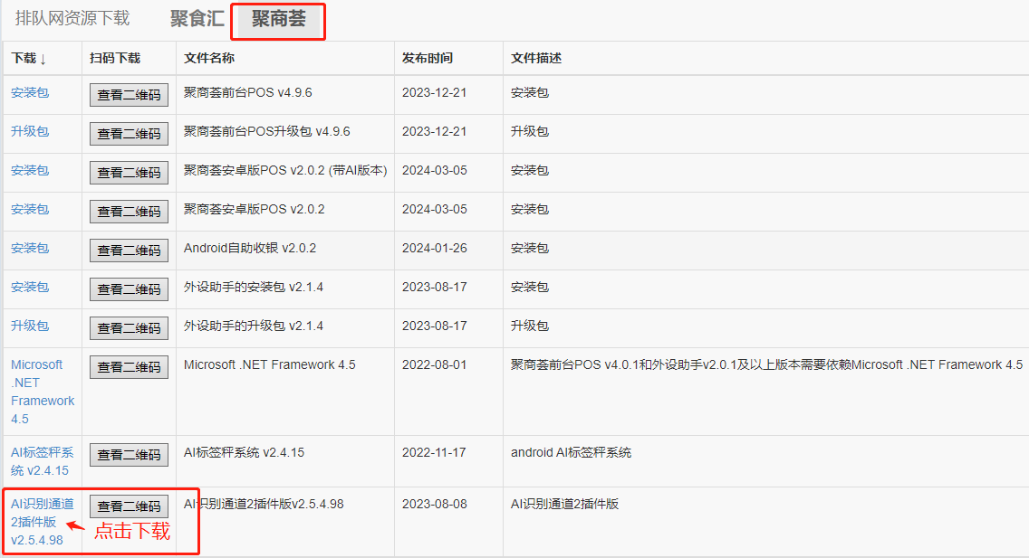The width and height of the screenshot is (1029, 558).
Task: Click description android AI标签秤系统
Action: [x=571, y=452]
